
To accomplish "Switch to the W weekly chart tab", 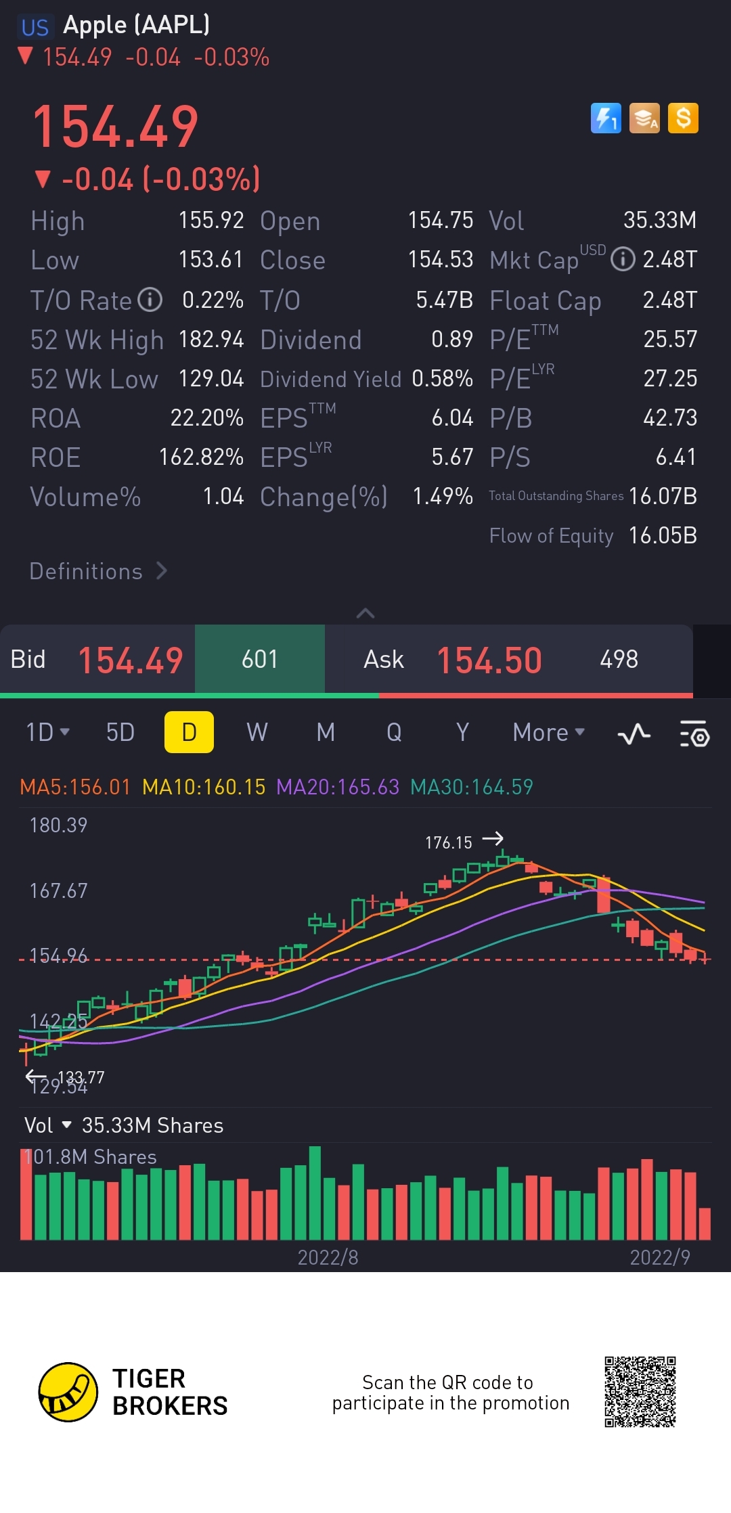I will point(257,732).
